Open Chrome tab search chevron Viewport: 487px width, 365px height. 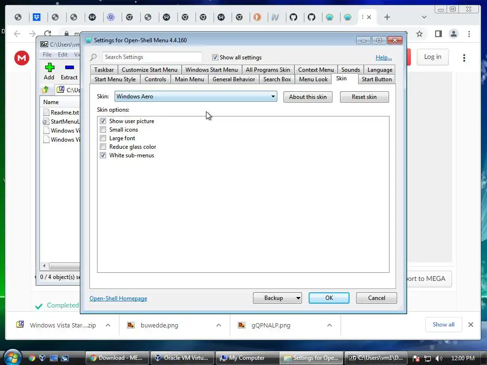point(424,17)
